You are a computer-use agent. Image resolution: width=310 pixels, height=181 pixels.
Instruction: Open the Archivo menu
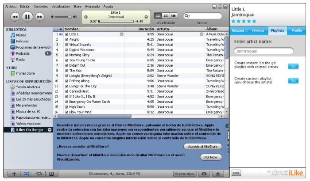(11, 6)
